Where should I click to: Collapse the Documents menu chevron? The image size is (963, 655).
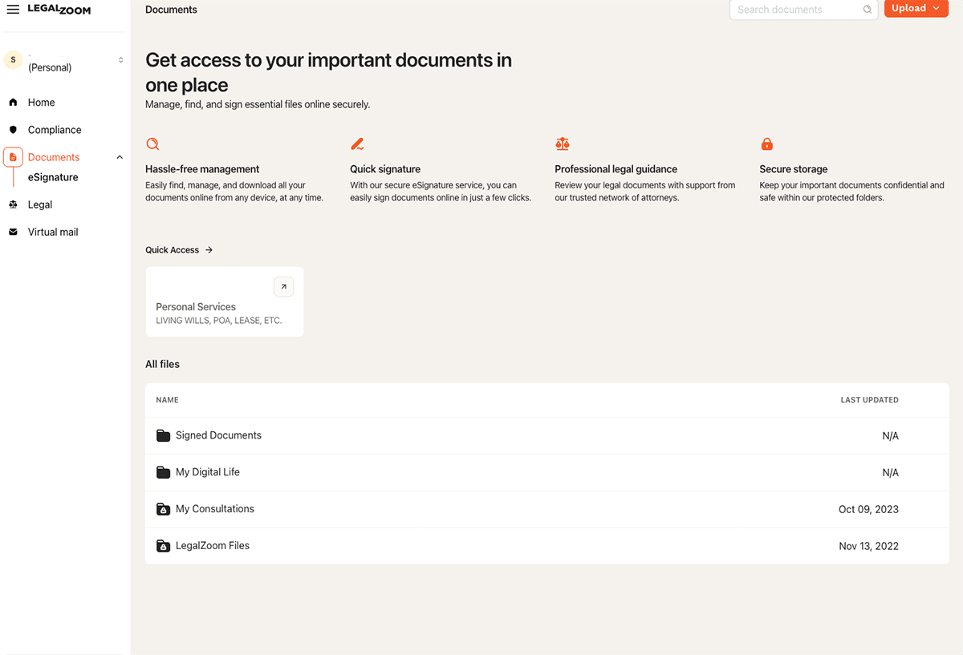(x=120, y=157)
